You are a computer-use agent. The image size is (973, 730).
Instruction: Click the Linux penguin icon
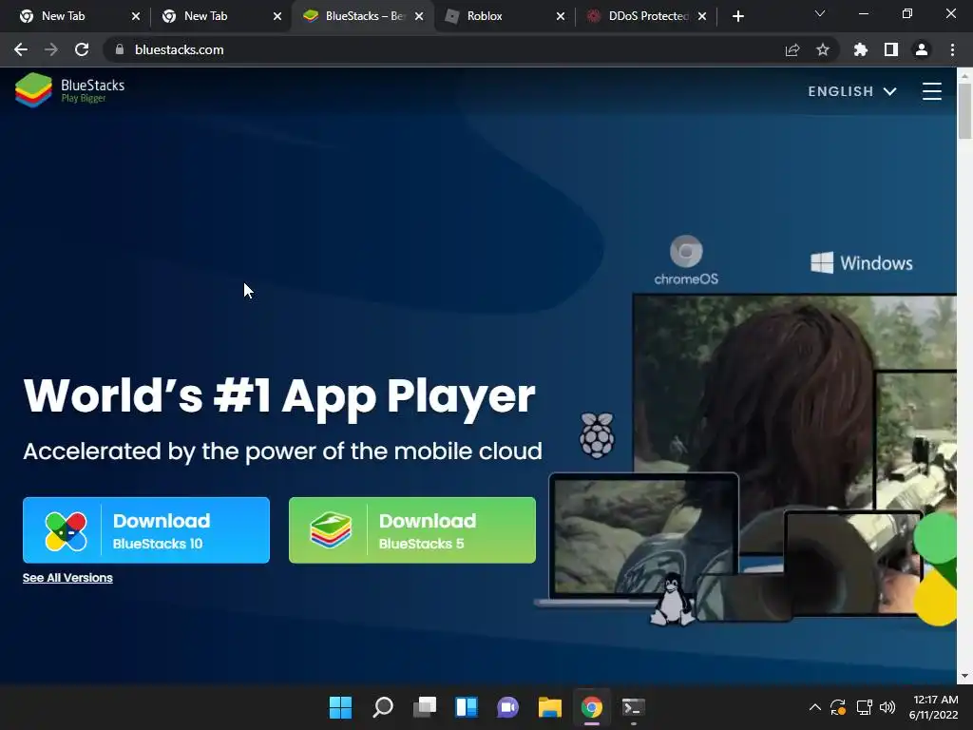pos(672,601)
